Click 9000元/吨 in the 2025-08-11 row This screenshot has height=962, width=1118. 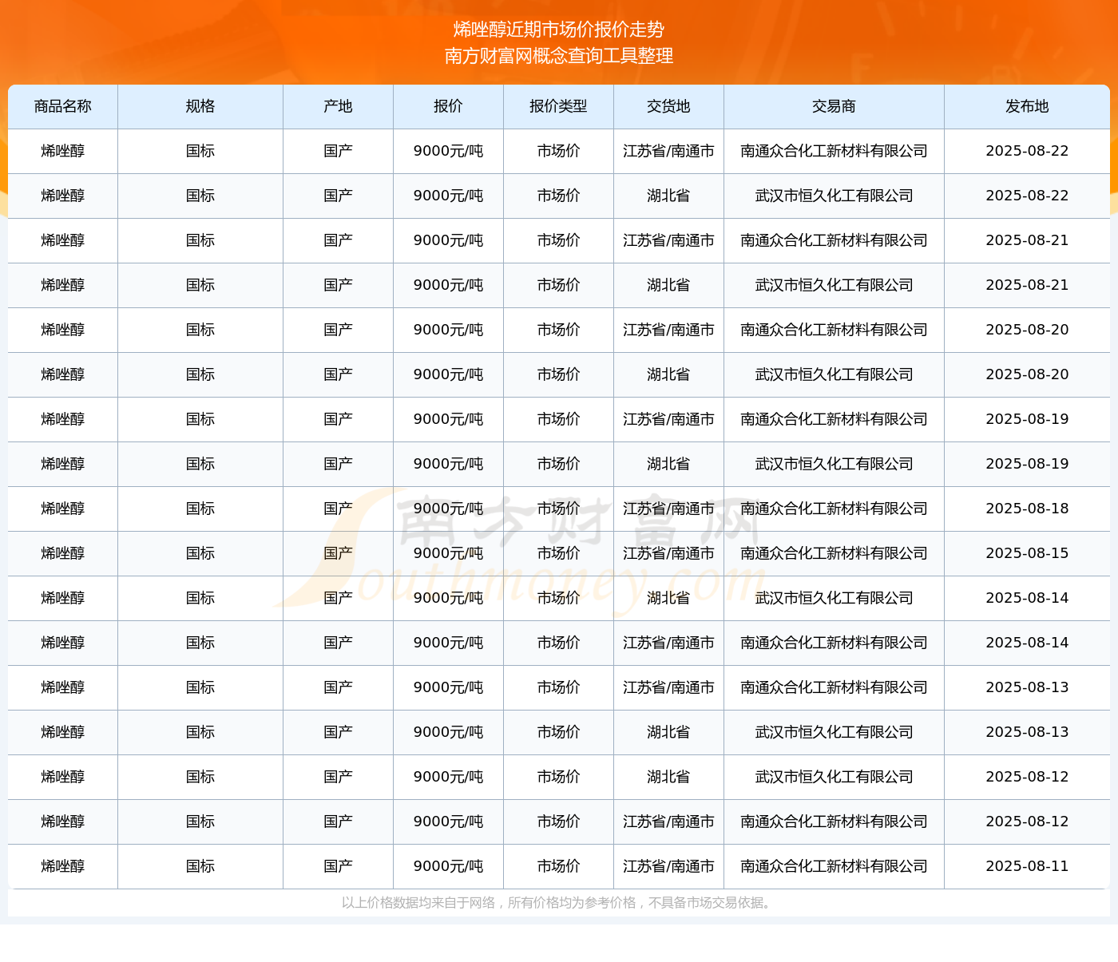click(x=449, y=866)
